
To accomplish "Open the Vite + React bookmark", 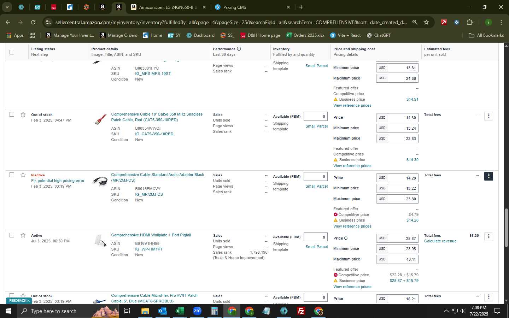I will coord(345,35).
